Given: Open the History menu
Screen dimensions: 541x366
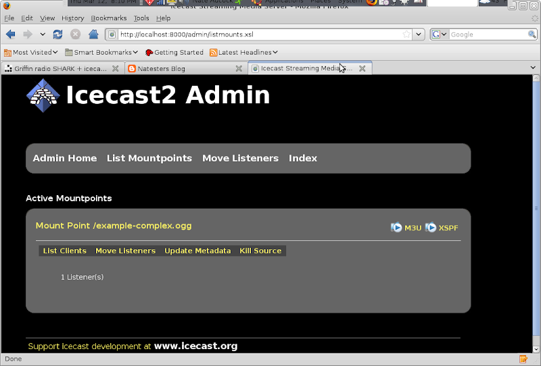Looking at the screenshot, I should pos(73,18).
